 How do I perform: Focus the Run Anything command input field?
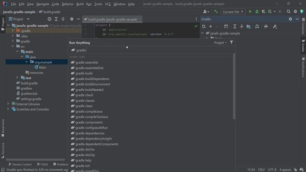pyautogui.click(x=152, y=50)
